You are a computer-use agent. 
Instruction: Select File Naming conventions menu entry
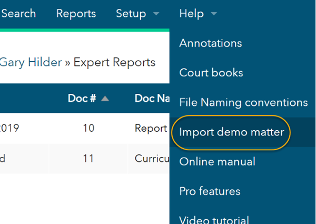243,102
